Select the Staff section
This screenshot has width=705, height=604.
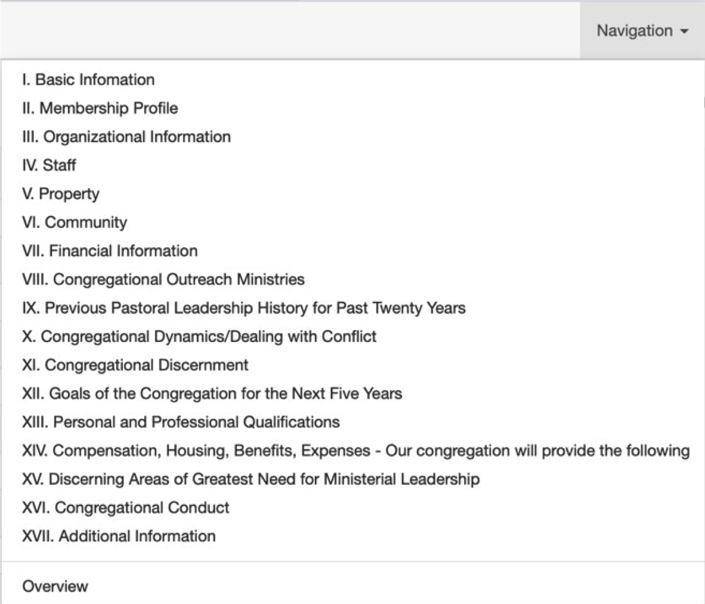click(x=48, y=165)
